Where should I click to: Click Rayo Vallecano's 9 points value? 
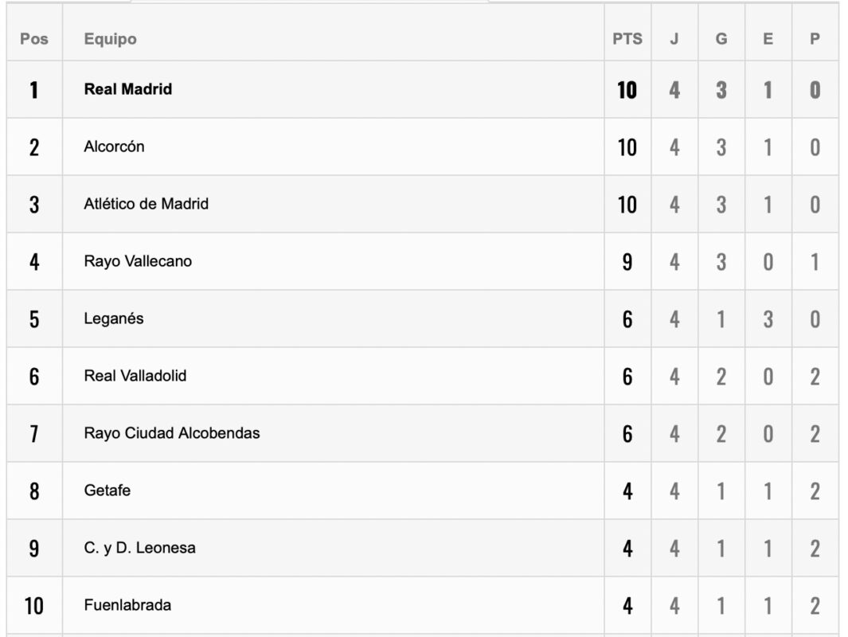tap(627, 262)
